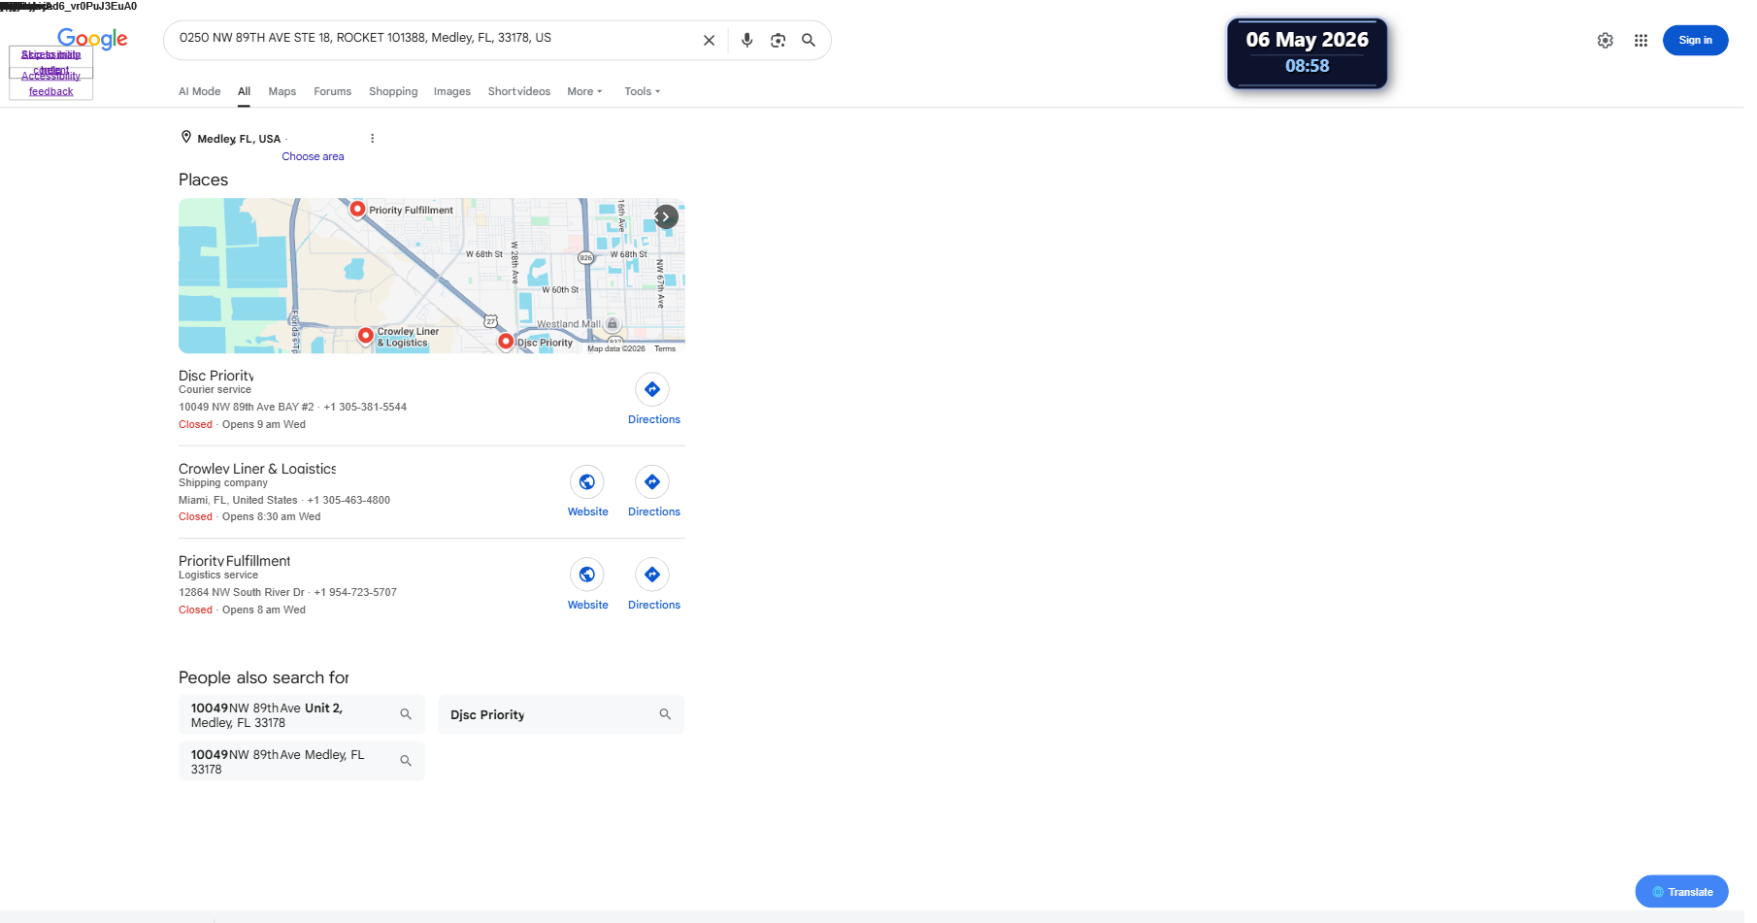Go to the Shopping tab
The height and width of the screenshot is (923, 1757).
[x=393, y=91]
